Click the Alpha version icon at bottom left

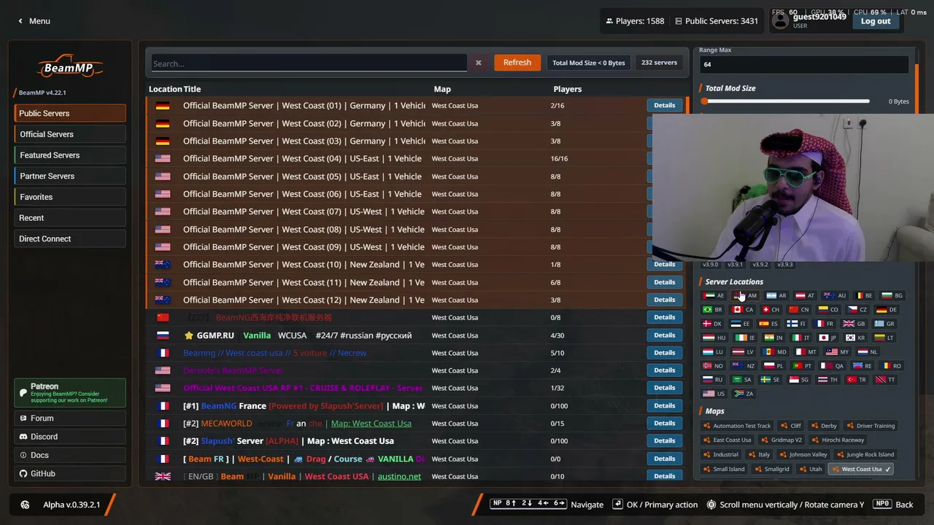point(26,505)
